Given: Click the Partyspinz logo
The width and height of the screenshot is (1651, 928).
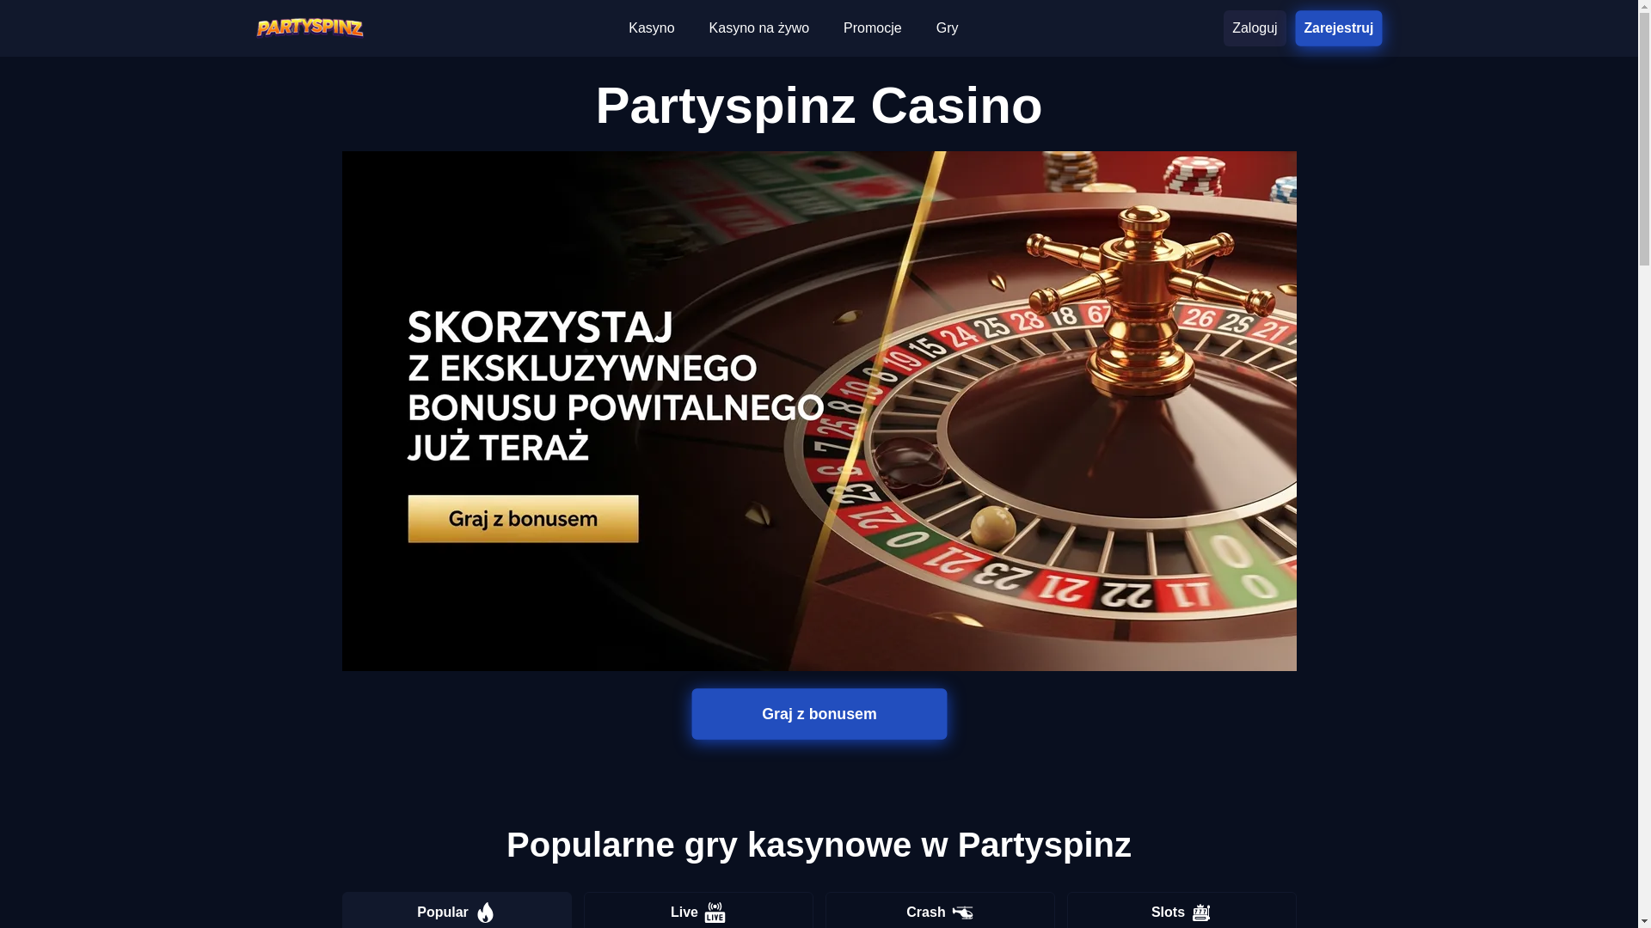Looking at the screenshot, I should coord(310,27).
